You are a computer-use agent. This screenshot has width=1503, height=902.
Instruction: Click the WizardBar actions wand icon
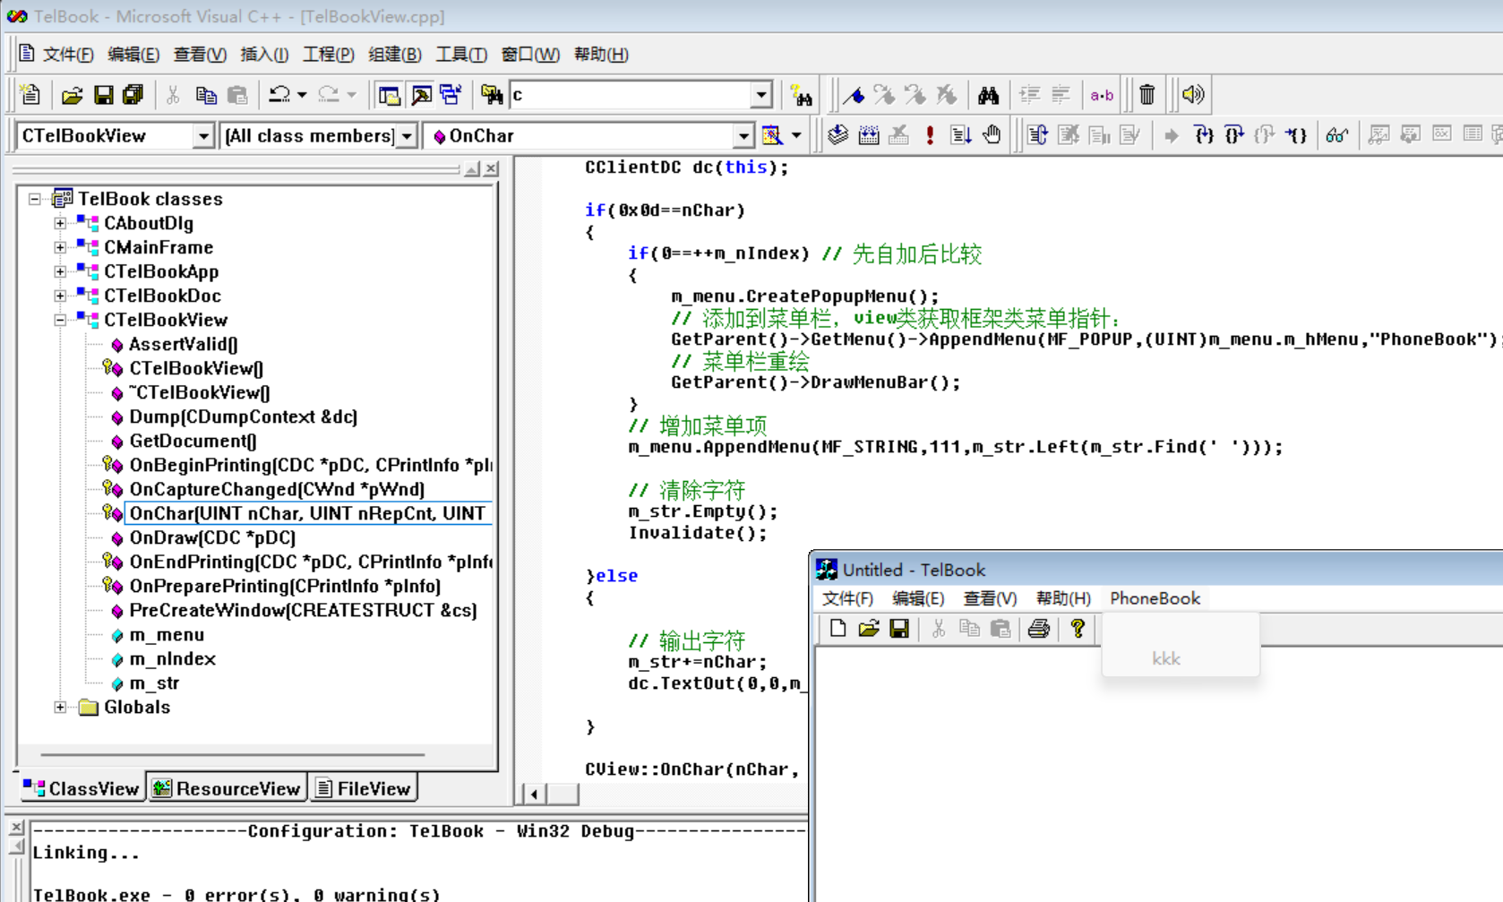click(772, 135)
